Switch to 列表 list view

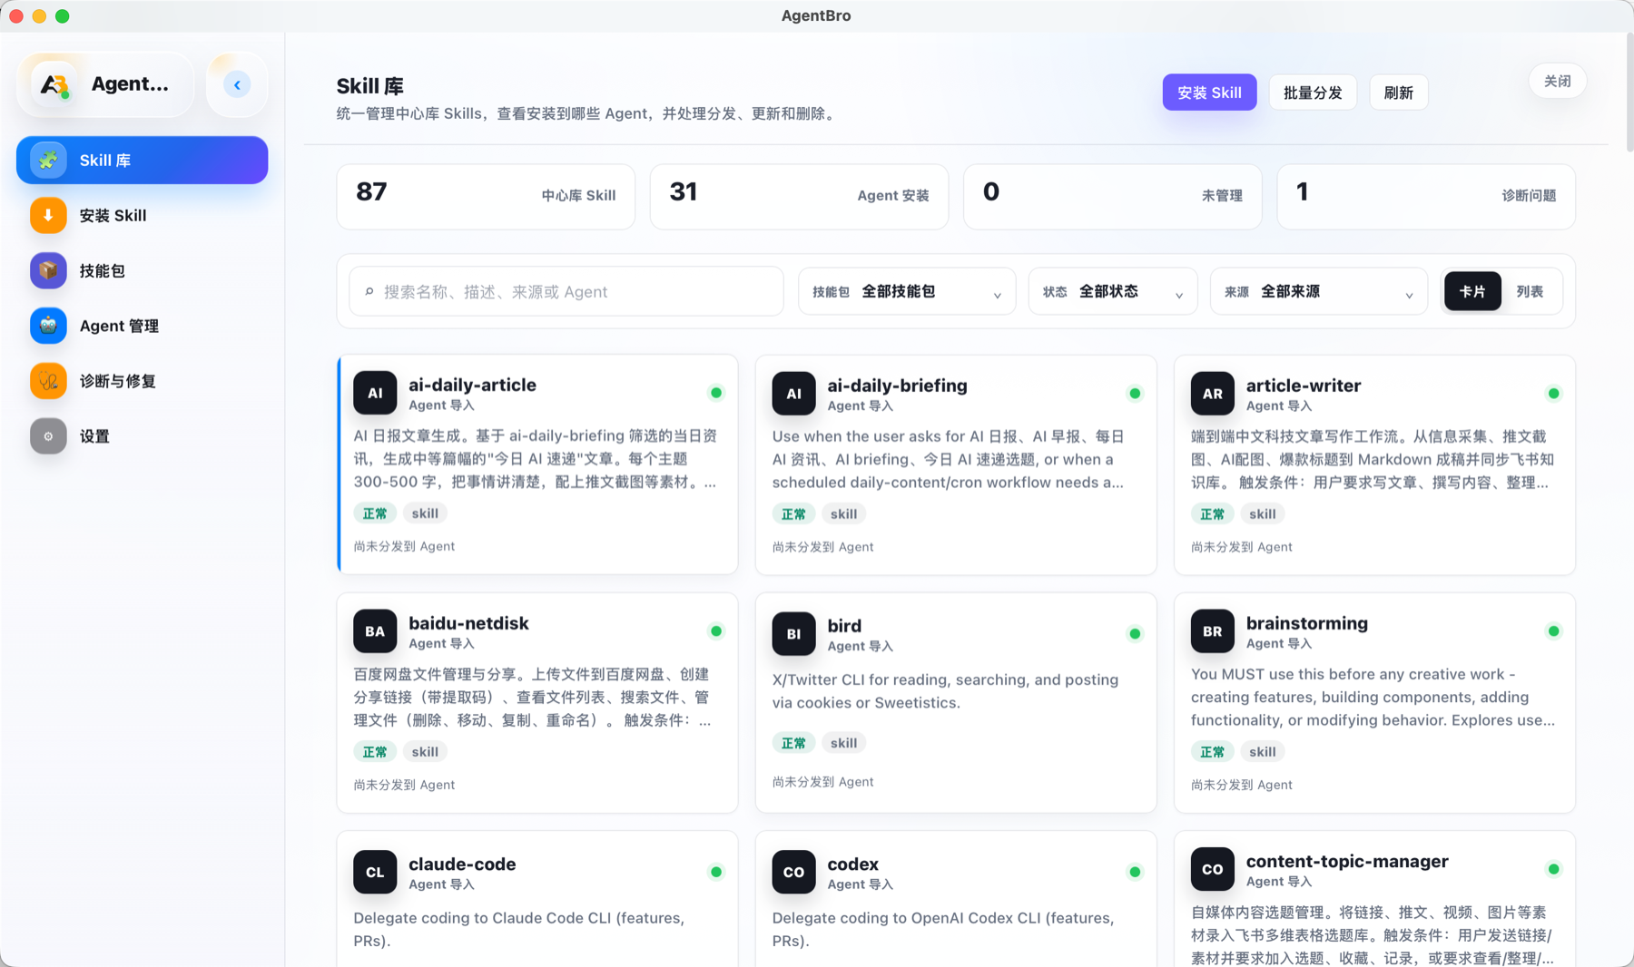(x=1530, y=291)
